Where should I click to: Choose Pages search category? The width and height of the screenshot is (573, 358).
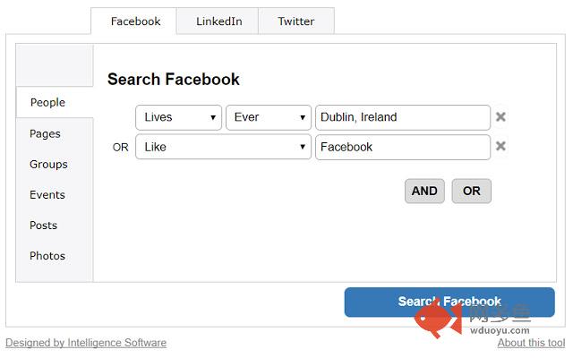pos(45,133)
